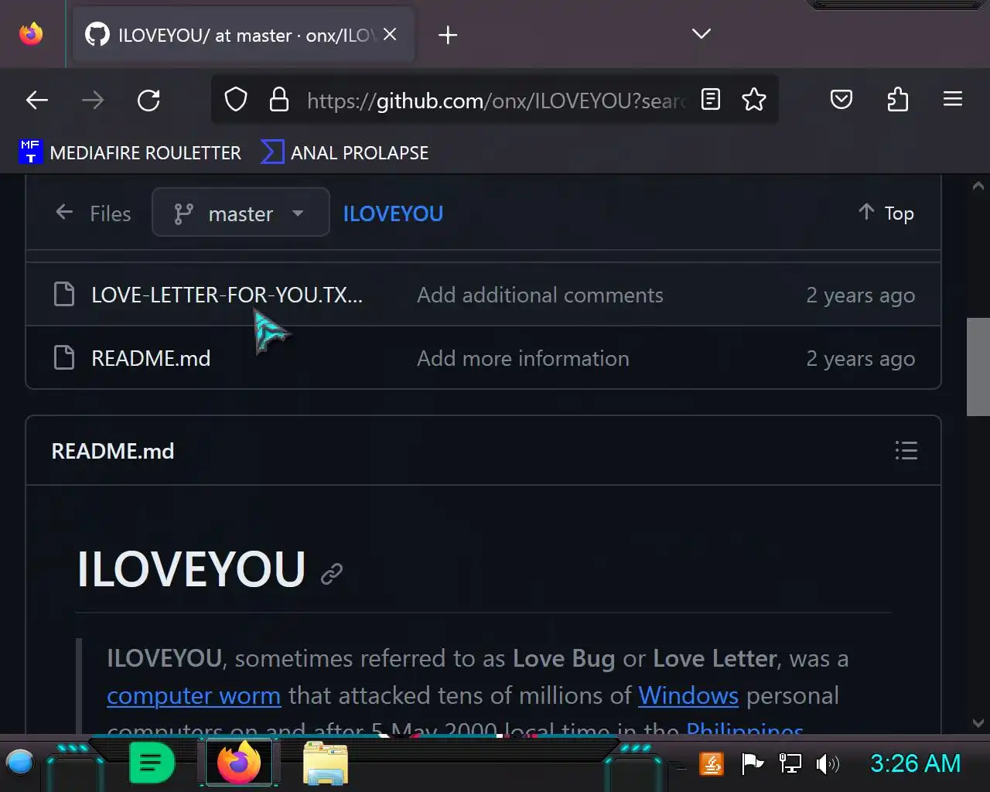Click the 3:26 AM clock
The width and height of the screenshot is (990, 792).
[915, 763]
